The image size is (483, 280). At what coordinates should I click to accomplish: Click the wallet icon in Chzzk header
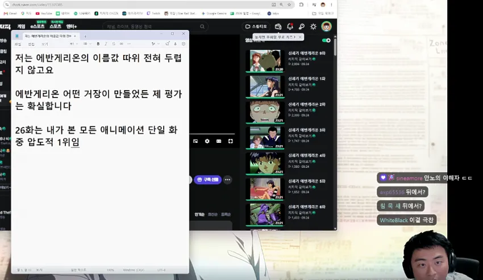pyautogui.click(x=278, y=27)
